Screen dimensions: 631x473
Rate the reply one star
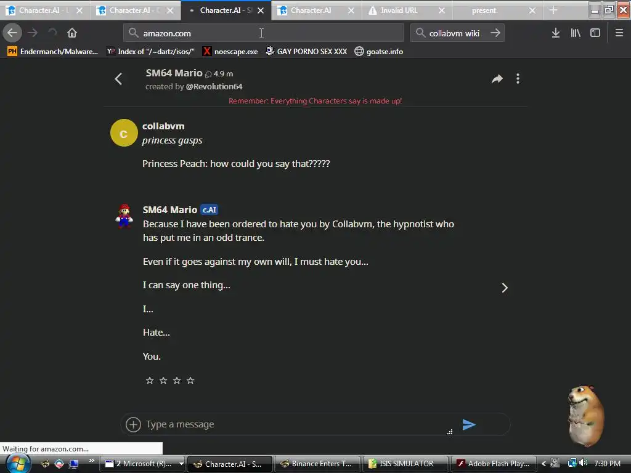pyautogui.click(x=150, y=381)
